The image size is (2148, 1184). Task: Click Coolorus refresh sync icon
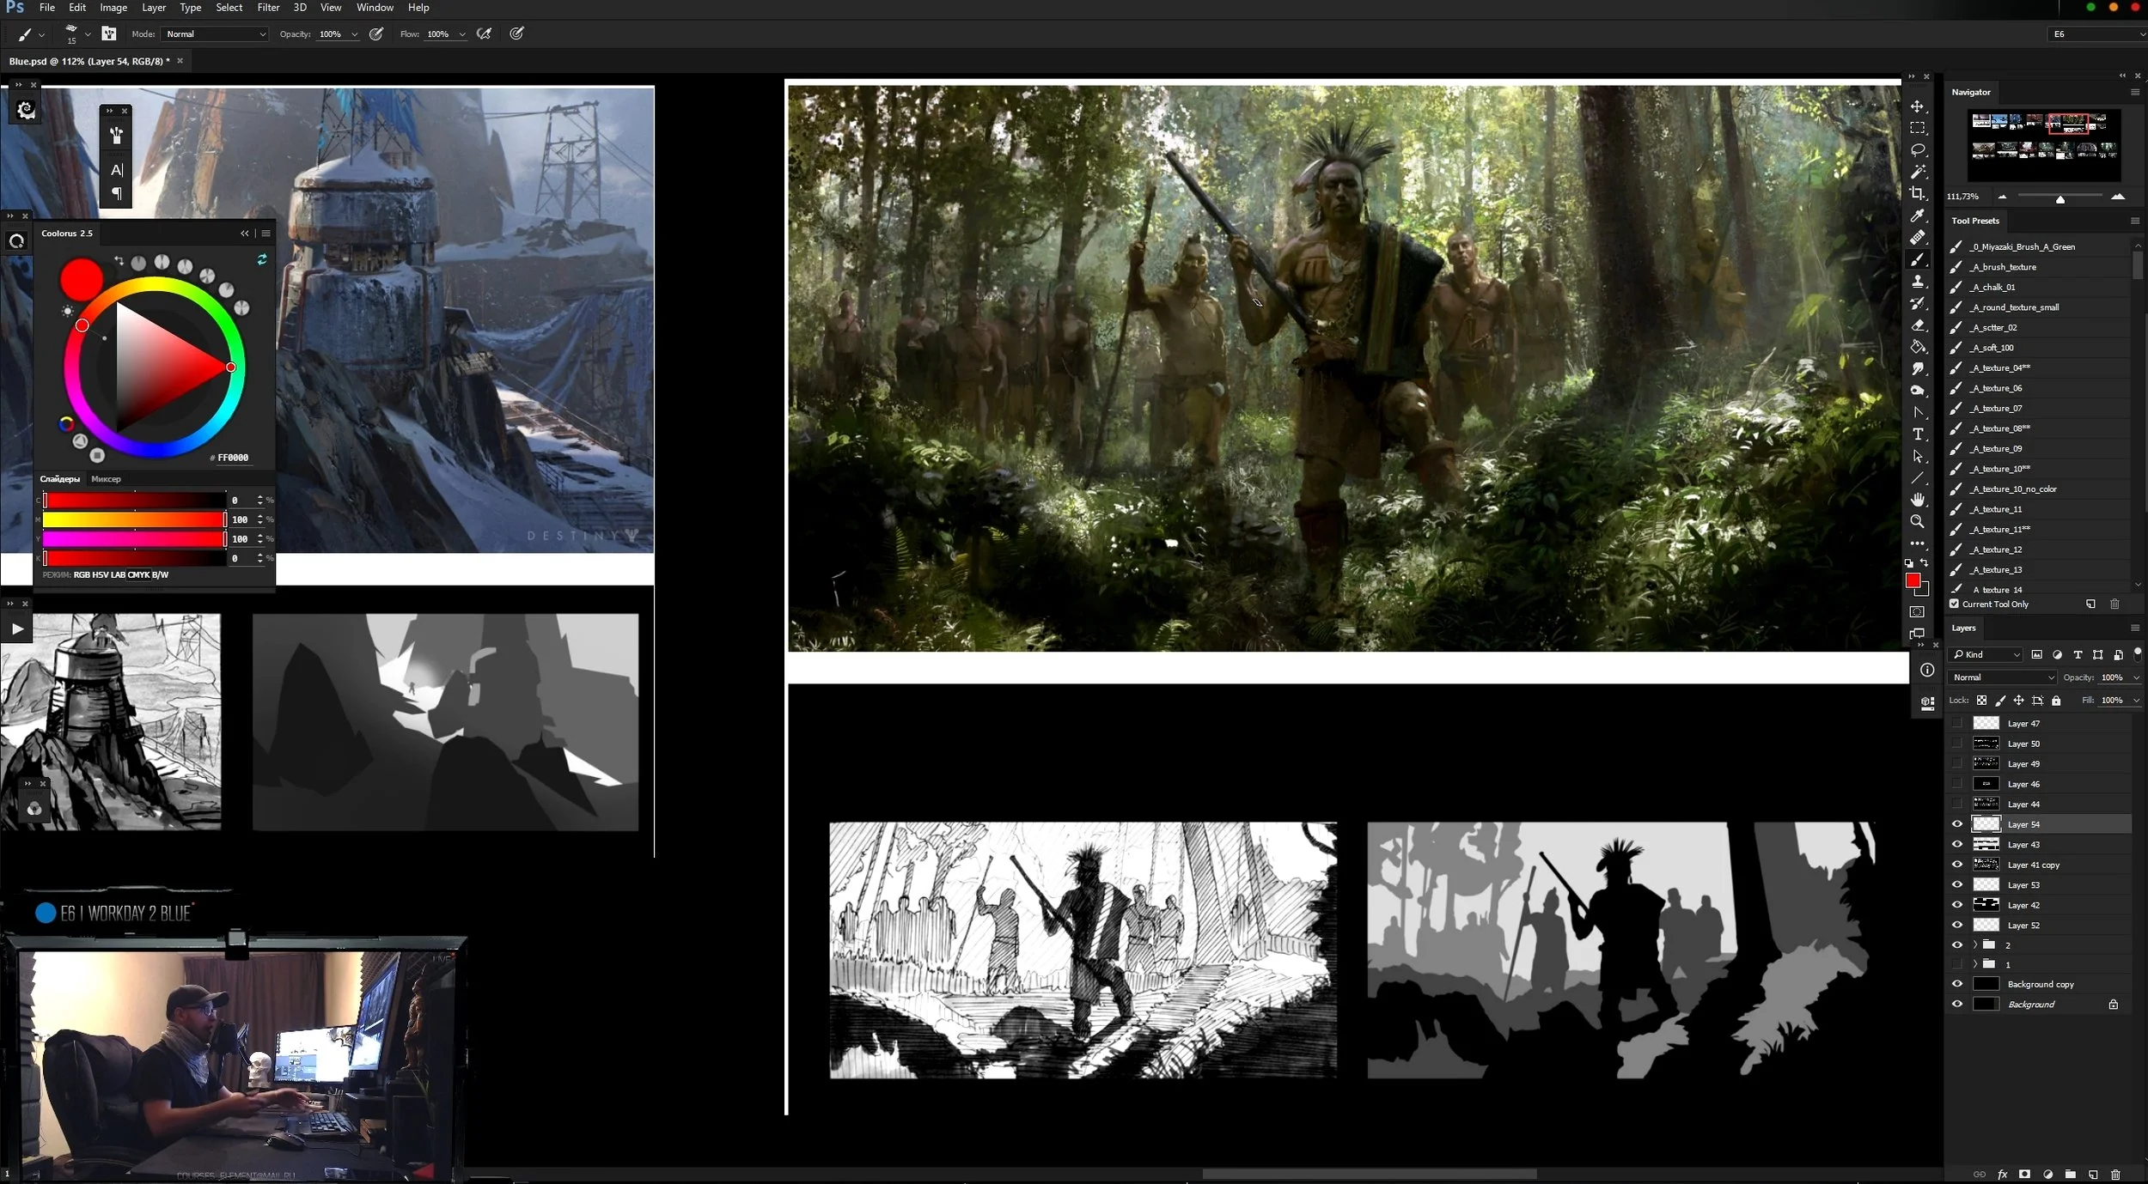262,258
